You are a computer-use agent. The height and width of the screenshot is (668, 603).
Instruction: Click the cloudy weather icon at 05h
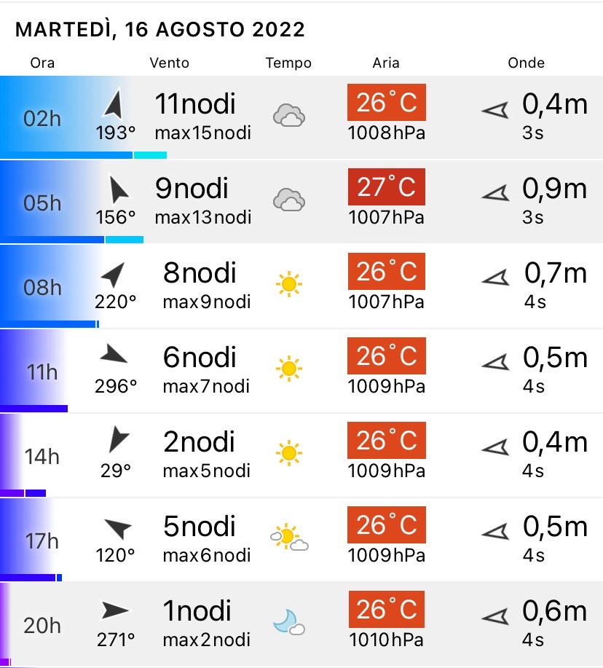(288, 200)
